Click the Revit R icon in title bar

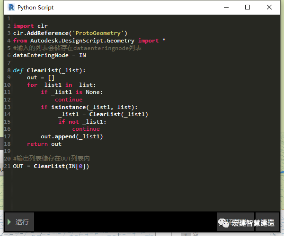[11, 8]
